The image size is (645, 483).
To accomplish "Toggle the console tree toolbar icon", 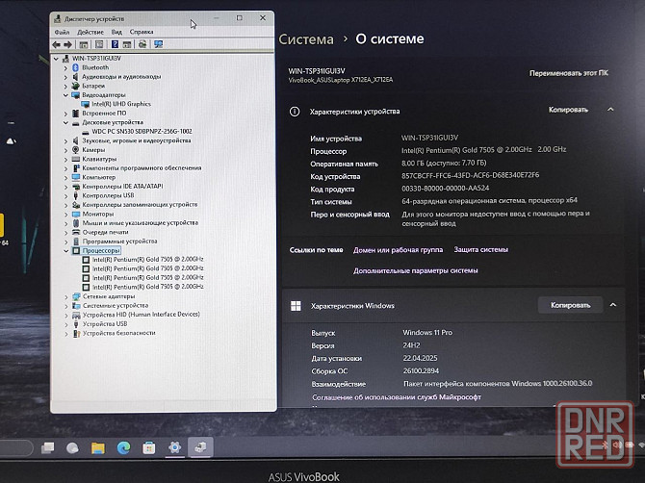I will (x=84, y=44).
